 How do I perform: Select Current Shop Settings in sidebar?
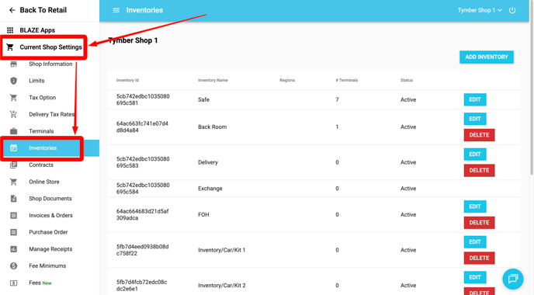tap(50, 47)
